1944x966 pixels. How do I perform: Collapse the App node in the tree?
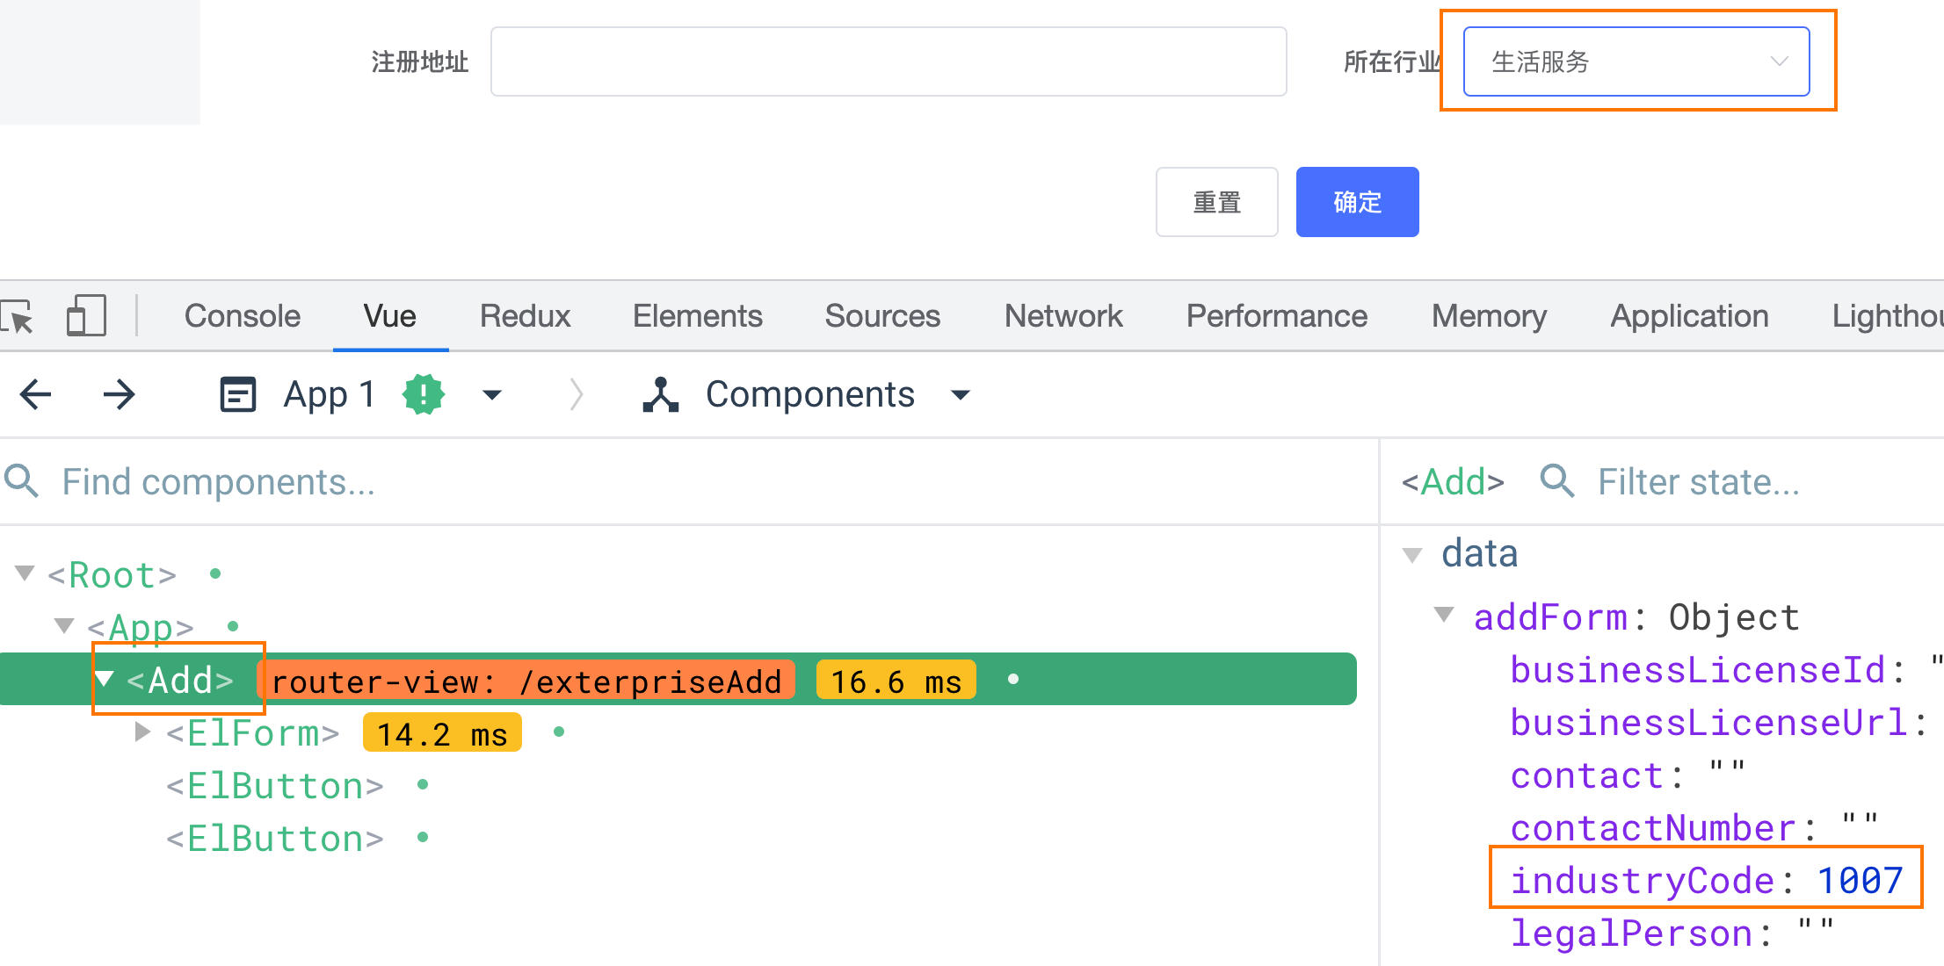pyautogui.click(x=64, y=625)
